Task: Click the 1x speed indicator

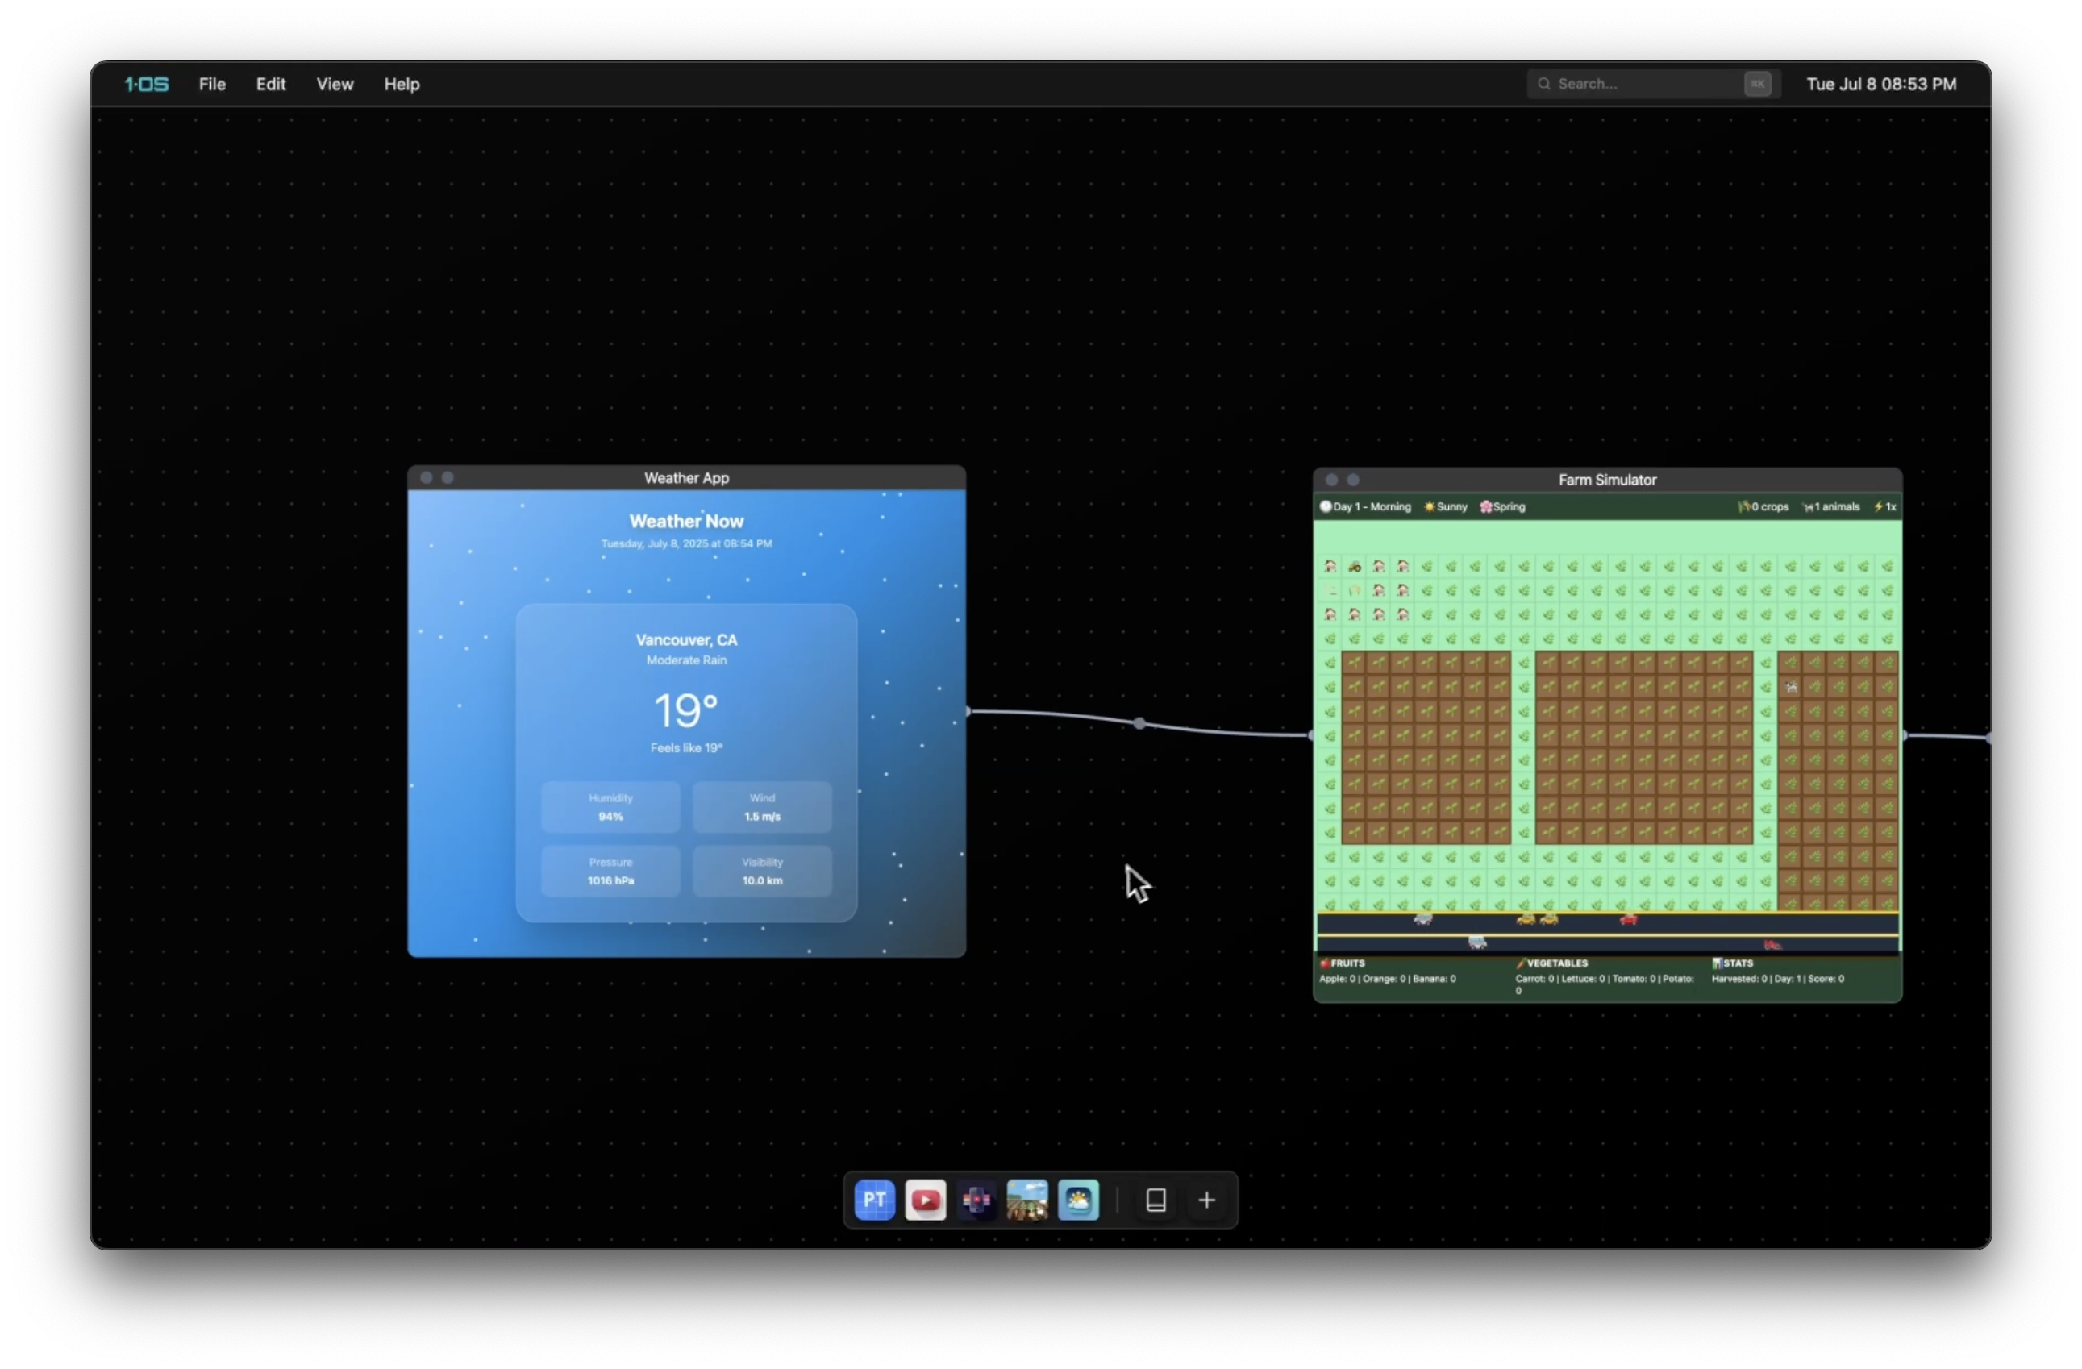Action: click(x=1885, y=506)
